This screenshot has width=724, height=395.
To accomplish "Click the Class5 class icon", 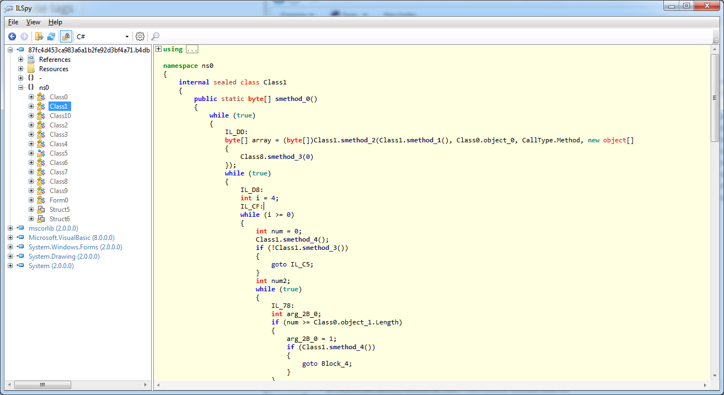I will point(41,153).
